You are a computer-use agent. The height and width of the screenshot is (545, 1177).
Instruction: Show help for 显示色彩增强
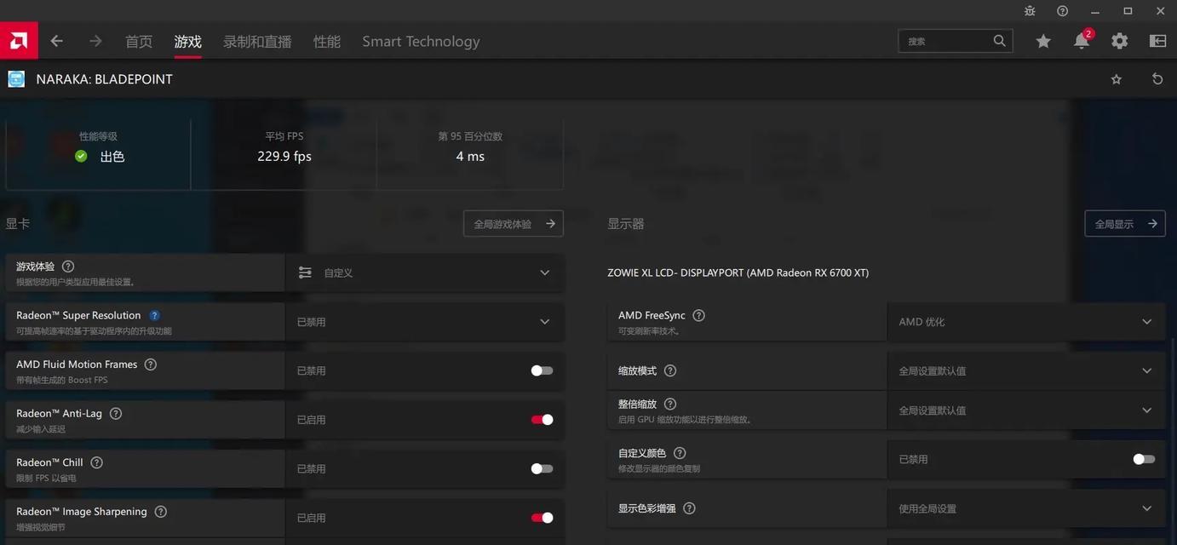point(690,508)
